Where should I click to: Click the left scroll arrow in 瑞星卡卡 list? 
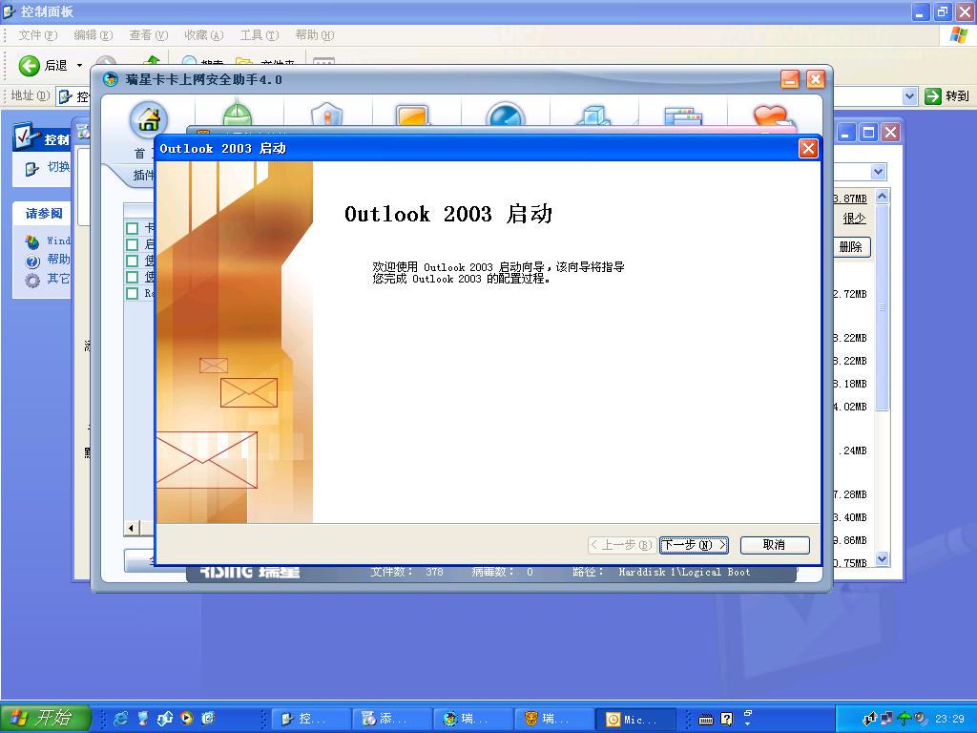point(131,529)
